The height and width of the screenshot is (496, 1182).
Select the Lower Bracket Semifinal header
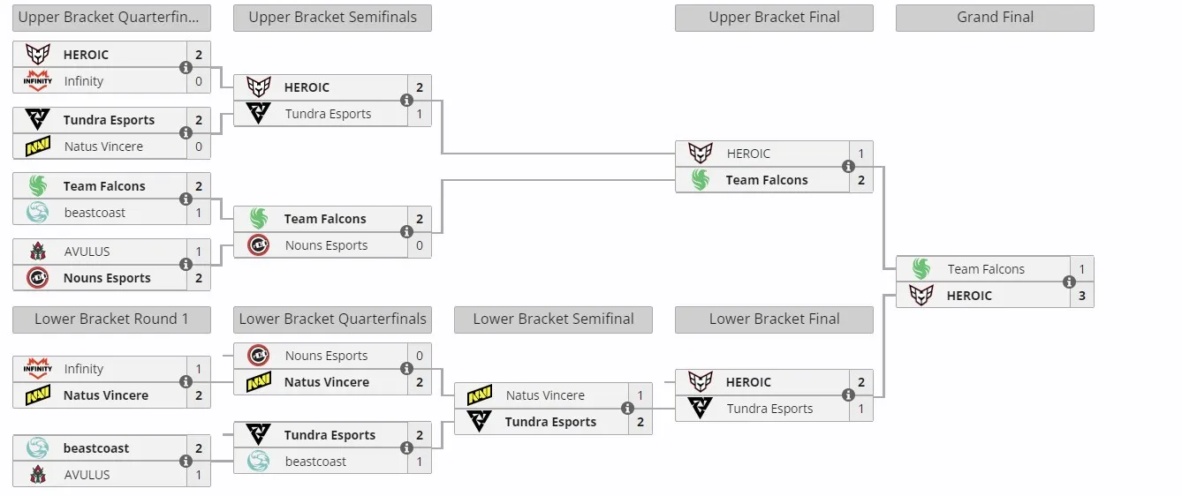[553, 319]
